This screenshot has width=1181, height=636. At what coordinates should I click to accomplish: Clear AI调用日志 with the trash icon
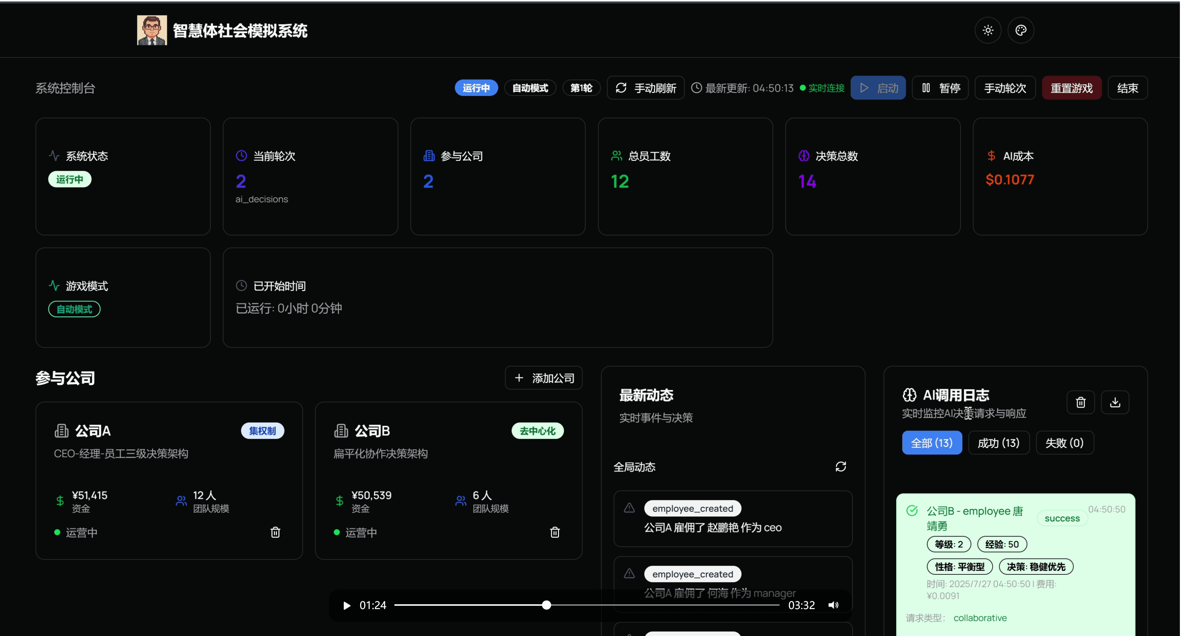[1081, 402]
